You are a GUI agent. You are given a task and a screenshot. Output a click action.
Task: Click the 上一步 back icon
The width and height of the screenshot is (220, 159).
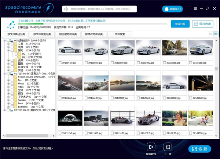168,147
